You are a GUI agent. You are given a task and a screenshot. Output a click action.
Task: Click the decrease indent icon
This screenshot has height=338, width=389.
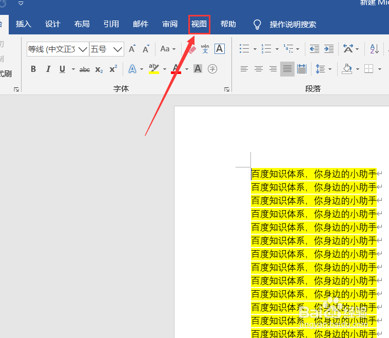tap(314, 49)
